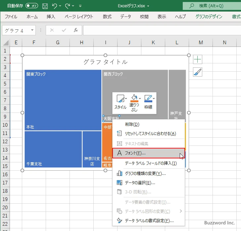Open the 挿入 ribbon tab
The width and height of the screenshot is (241, 231).
[51, 16]
